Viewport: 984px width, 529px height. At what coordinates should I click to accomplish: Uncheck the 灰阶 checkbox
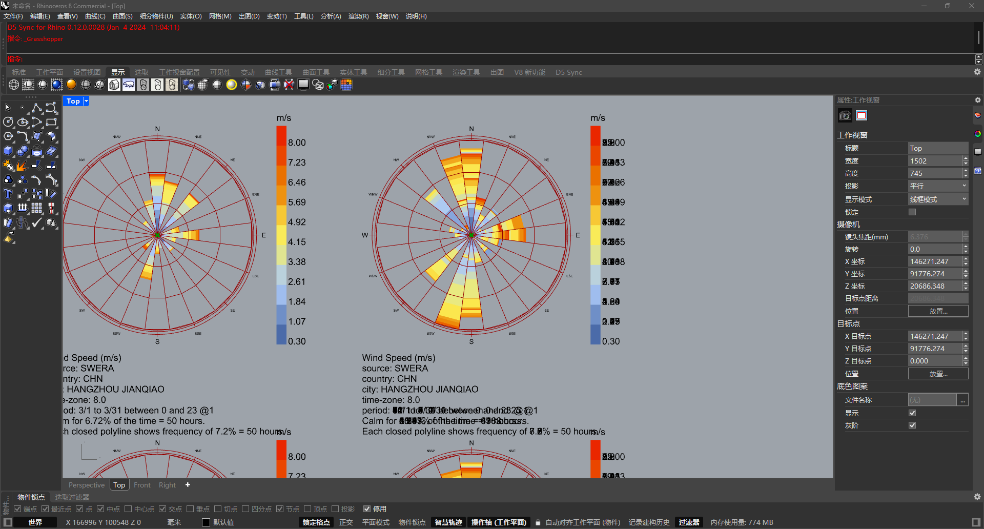point(912,425)
